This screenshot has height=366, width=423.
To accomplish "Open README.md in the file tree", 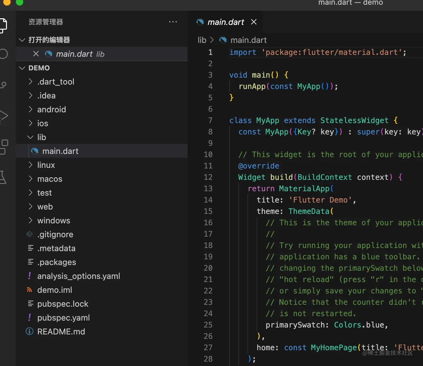I will (x=61, y=332).
